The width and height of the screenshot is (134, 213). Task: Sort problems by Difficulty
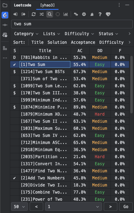(x=111, y=42)
